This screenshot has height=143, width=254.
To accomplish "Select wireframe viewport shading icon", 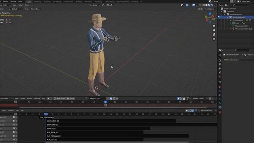I will click(x=204, y=5).
